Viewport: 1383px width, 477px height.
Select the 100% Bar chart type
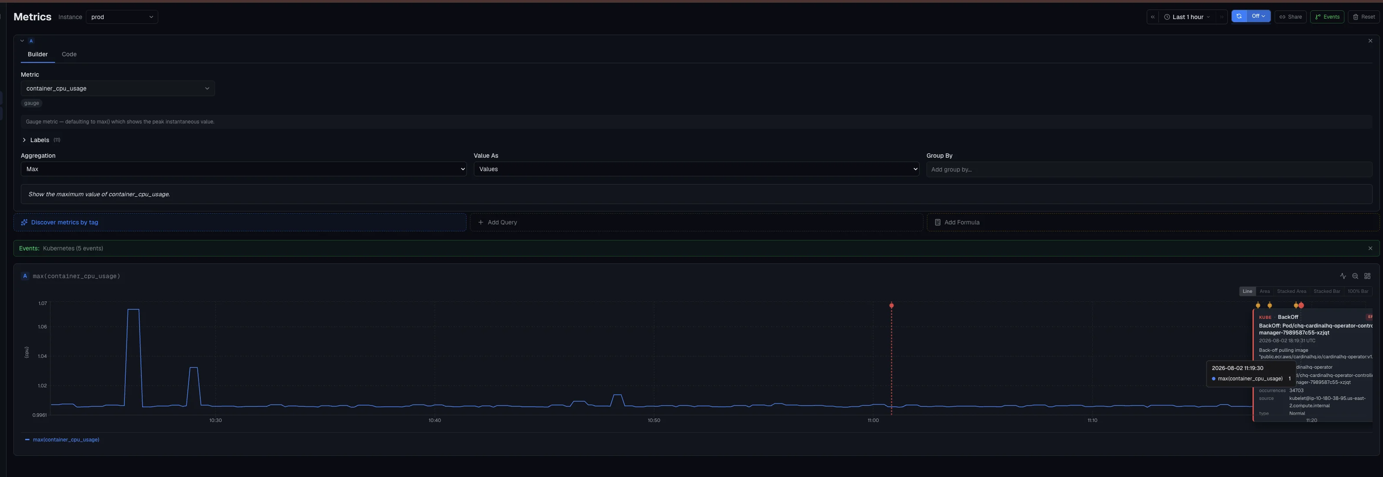1358,291
